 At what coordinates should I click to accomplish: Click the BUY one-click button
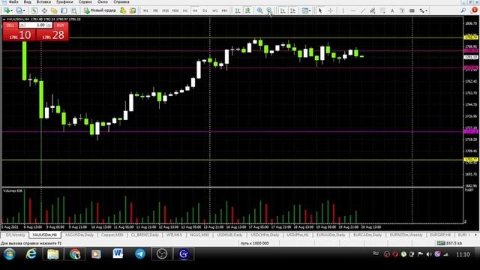60,25
